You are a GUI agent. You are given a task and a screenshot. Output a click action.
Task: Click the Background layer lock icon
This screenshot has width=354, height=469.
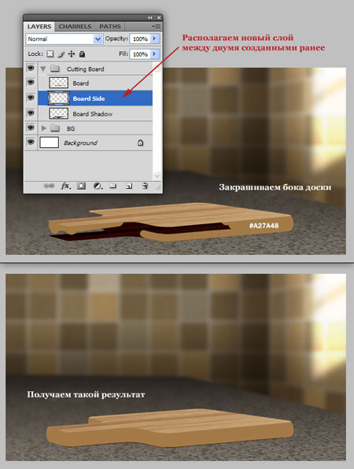pyautogui.click(x=140, y=142)
